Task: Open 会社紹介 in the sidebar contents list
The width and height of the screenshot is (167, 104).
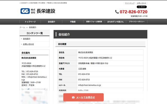Action: pos(27,39)
